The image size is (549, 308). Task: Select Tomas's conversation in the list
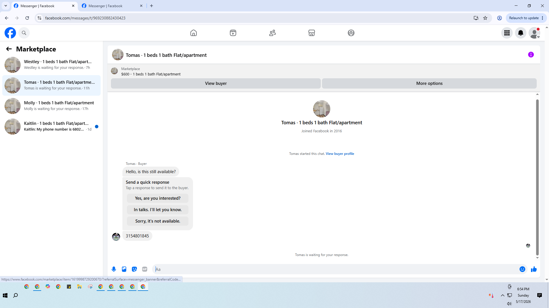51,85
